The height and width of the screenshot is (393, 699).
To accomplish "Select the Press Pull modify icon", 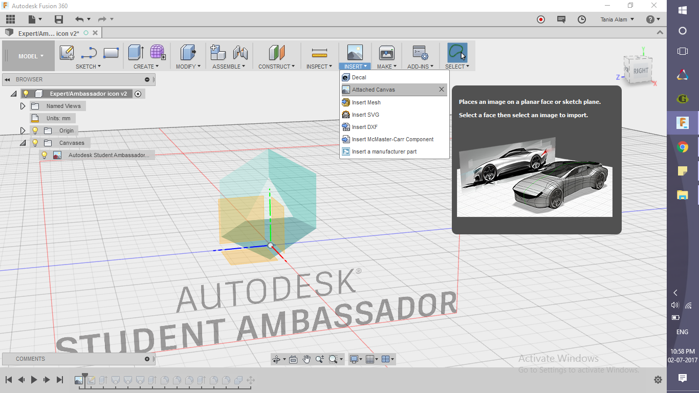I will tap(188, 53).
